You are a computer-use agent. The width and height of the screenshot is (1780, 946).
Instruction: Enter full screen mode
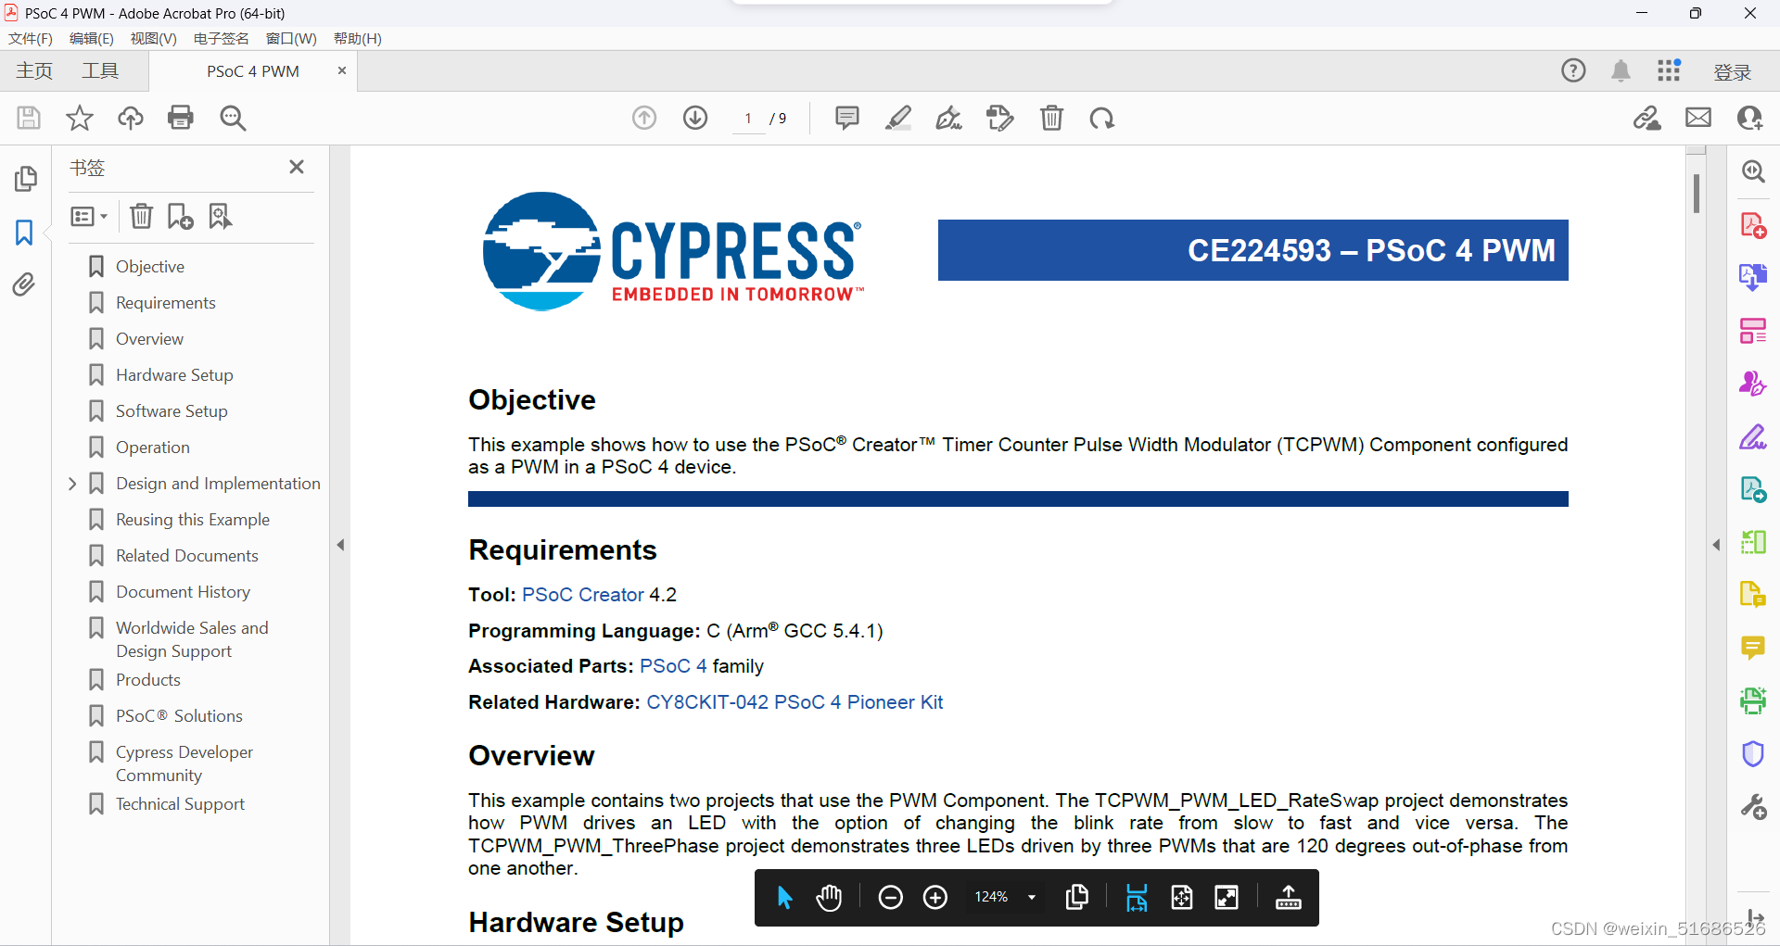[x=1227, y=897]
